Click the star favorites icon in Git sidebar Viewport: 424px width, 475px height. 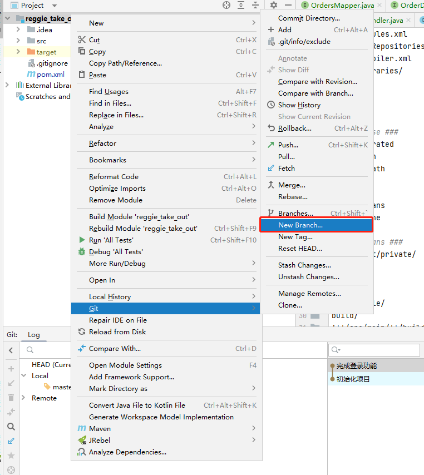11,456
